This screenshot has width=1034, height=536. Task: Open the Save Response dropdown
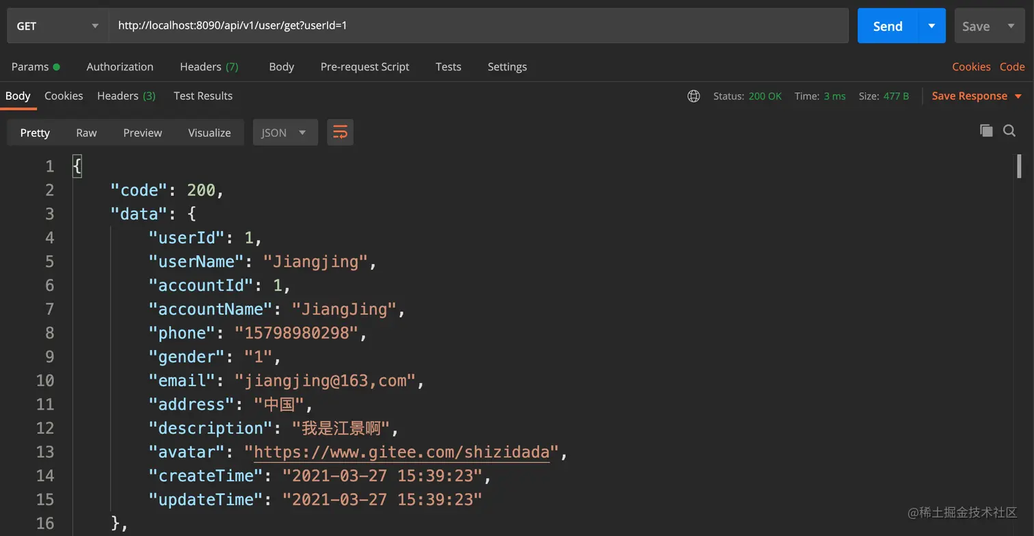coord(977,96)
